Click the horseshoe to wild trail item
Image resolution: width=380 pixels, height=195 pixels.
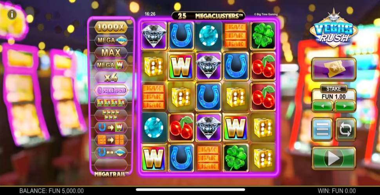[111, 128]
